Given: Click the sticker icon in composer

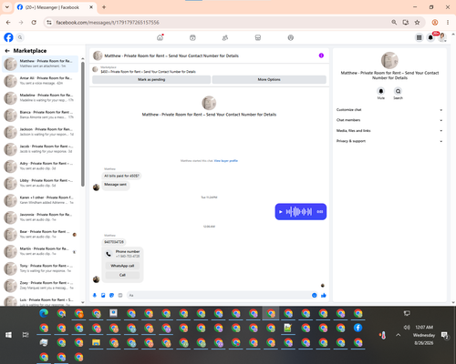Looking at the screenshot, I should point(111,295).
